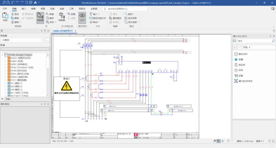Open 设备 devices in insert center
This screenshot has height=148, width=276.
tap(239, 76)
